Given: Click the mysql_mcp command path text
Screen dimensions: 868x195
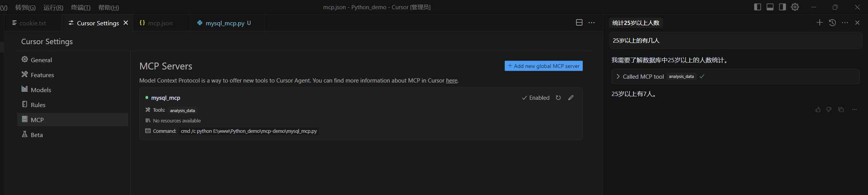Looking at the screenshot, I should (249, 131).
